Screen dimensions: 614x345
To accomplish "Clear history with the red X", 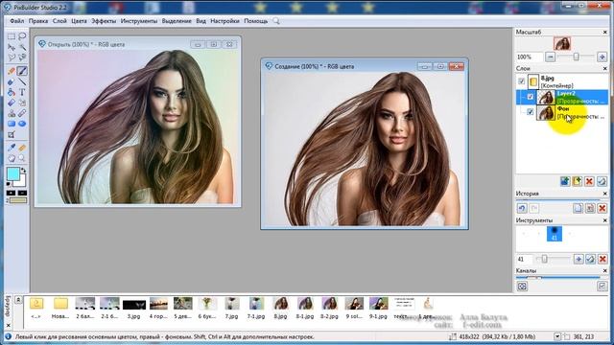I will pos(602,208).
